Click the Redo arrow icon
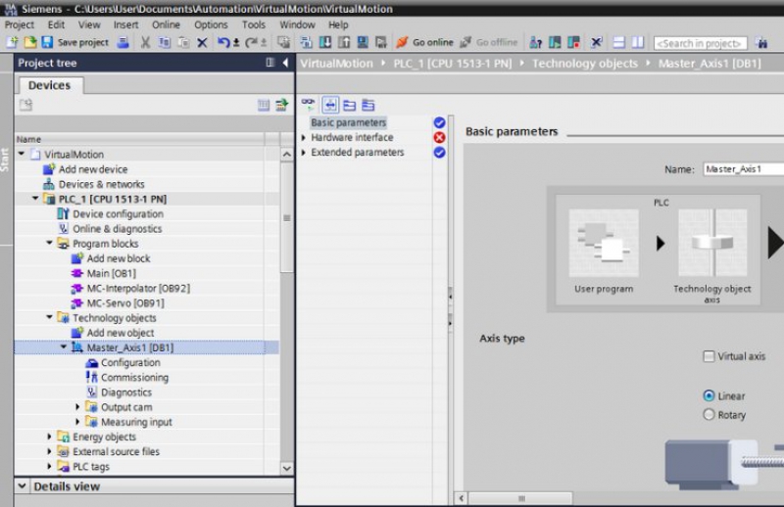 coord(251,42)
